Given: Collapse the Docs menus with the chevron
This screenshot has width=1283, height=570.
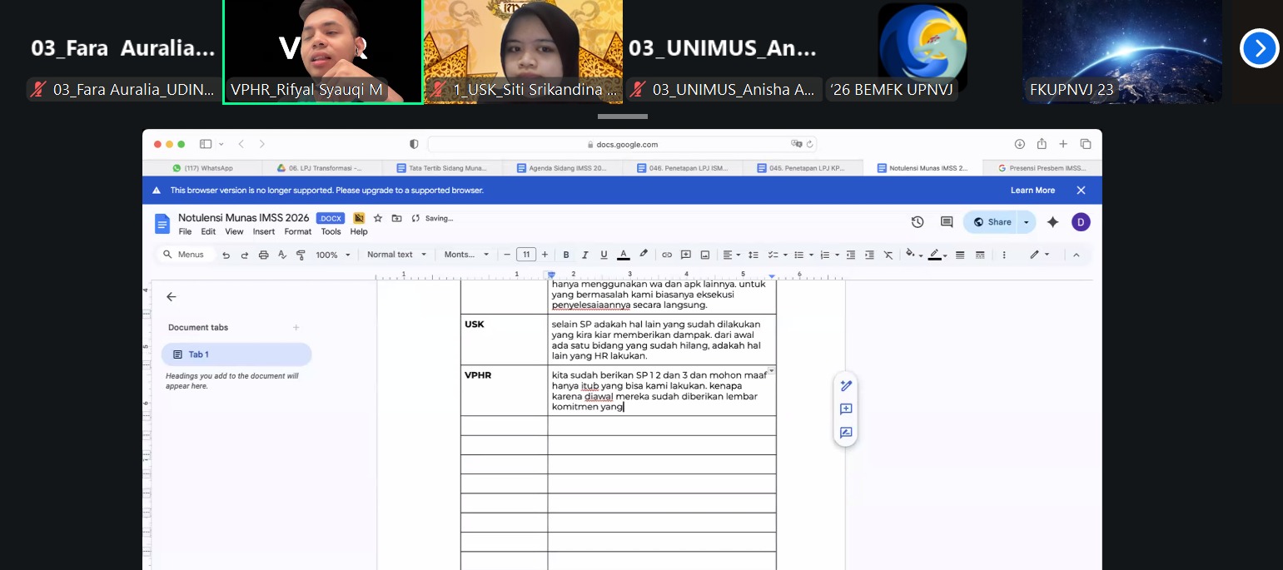Looking at the screenshot, I should point(1076,255).
